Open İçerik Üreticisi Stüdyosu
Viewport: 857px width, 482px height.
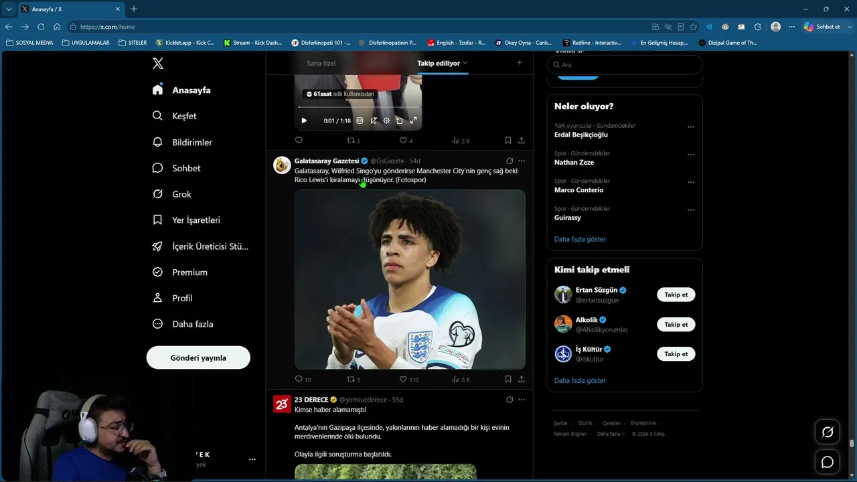click(200, 246)
